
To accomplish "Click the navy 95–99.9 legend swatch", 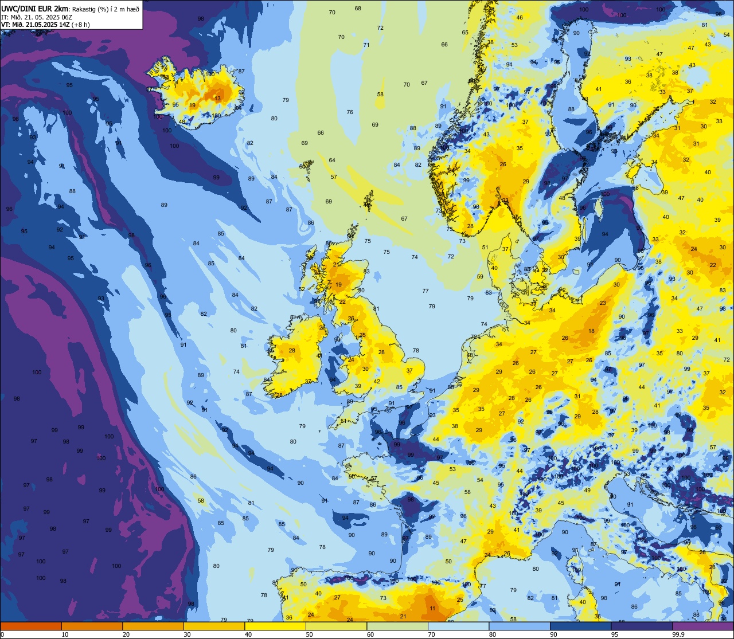I will click(642, 626).
